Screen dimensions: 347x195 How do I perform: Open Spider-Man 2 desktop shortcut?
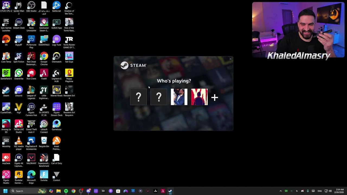19,8
